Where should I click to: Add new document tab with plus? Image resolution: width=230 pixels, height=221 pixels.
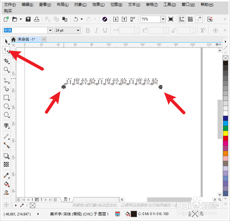(44, 39)
